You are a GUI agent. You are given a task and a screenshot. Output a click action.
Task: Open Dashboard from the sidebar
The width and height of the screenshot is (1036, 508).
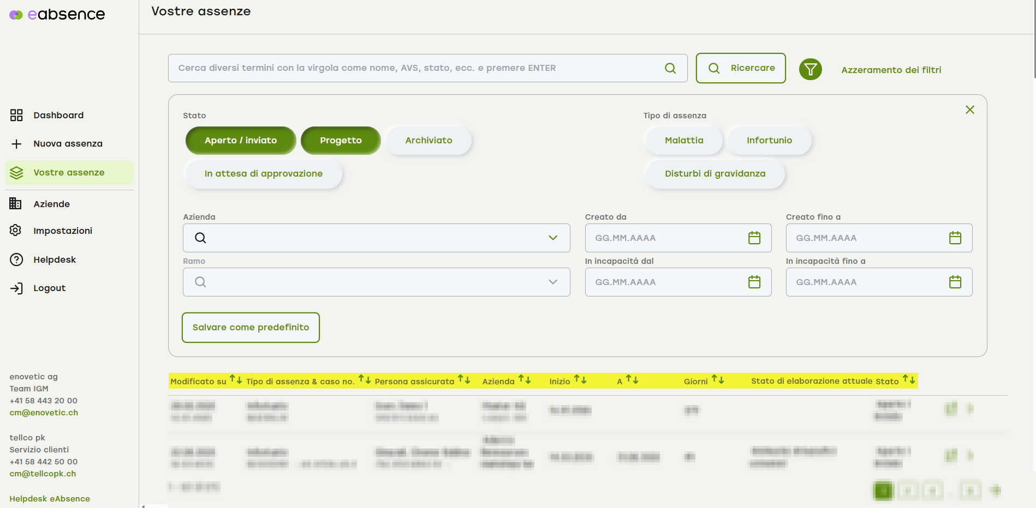(58, 115)
